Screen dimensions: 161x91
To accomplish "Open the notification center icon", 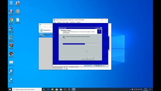I will (150, 89).
